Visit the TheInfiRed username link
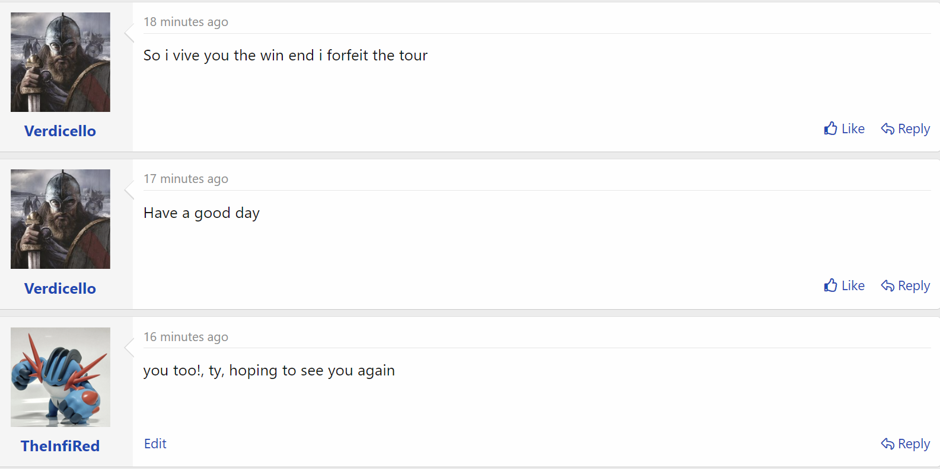This screenshot has width=940, height=469. point(60,446)
